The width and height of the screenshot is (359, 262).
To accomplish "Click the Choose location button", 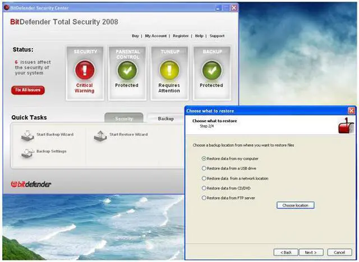I will (x=295, y=206).
